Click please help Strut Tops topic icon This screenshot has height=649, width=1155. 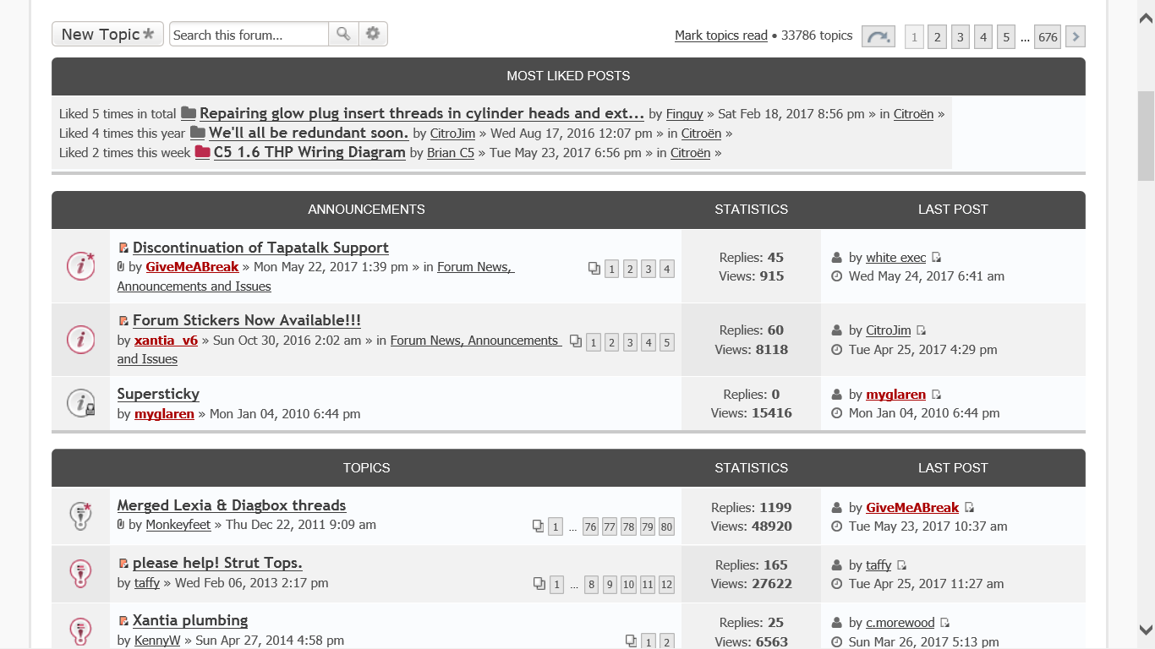(x=80, y=573)
